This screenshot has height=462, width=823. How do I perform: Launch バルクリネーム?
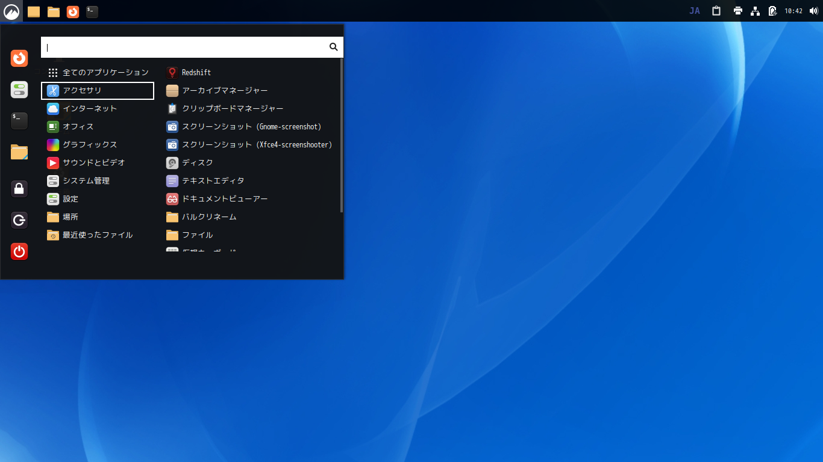[249, 217]
